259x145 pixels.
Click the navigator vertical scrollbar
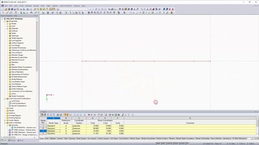pyautogui.click(x=37, y=46)
